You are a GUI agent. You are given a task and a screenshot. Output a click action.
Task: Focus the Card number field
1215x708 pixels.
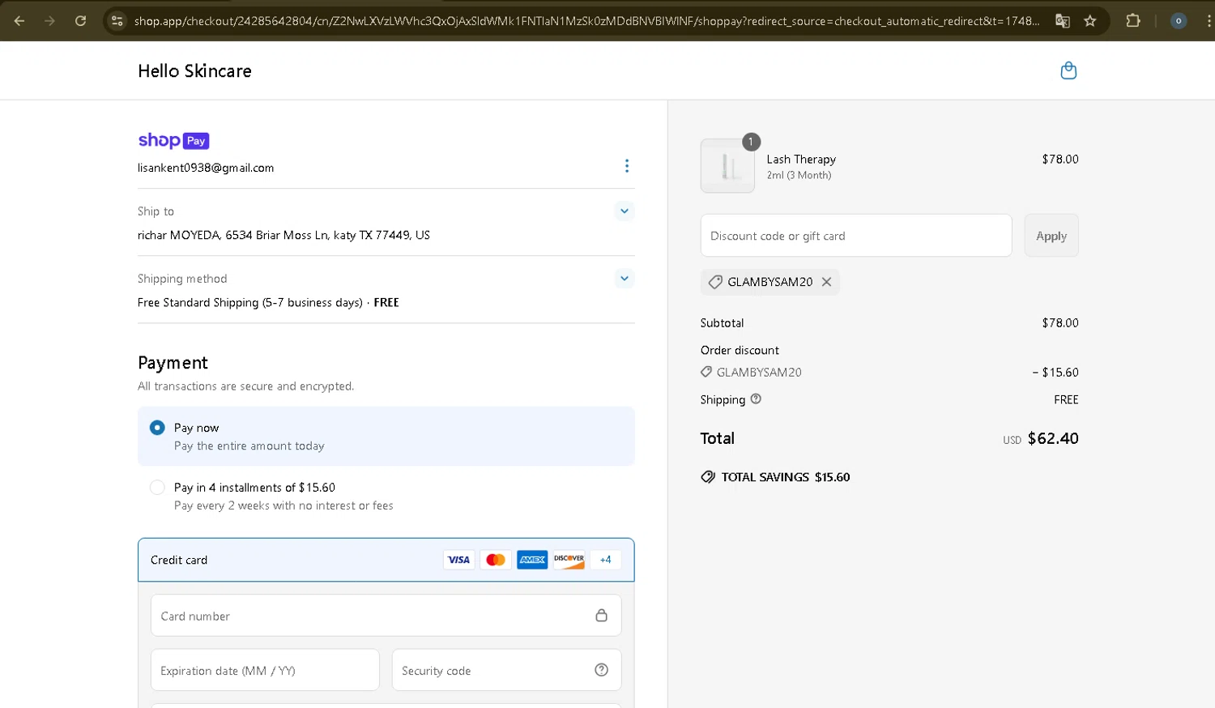[x=386, y=616]
